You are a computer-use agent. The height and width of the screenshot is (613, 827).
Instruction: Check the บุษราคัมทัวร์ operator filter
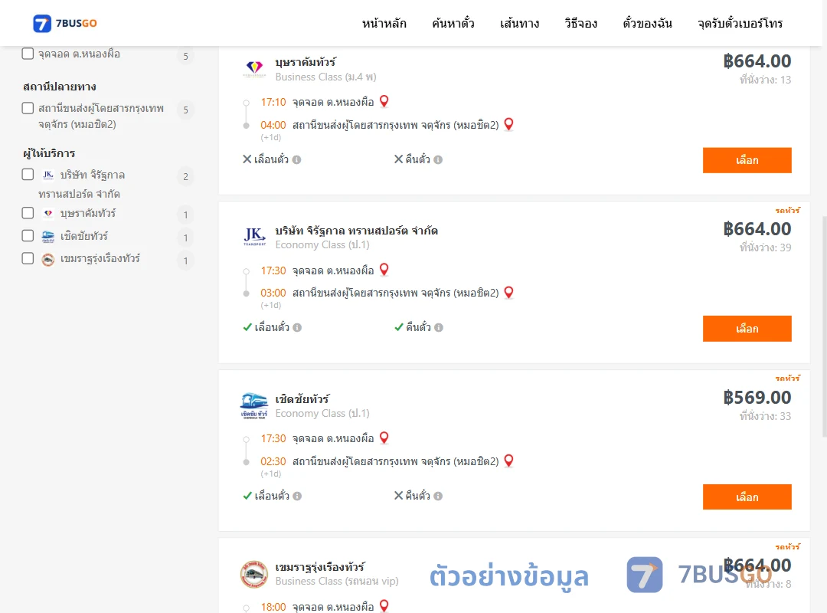pyautogui.click(x=28, y=213)
